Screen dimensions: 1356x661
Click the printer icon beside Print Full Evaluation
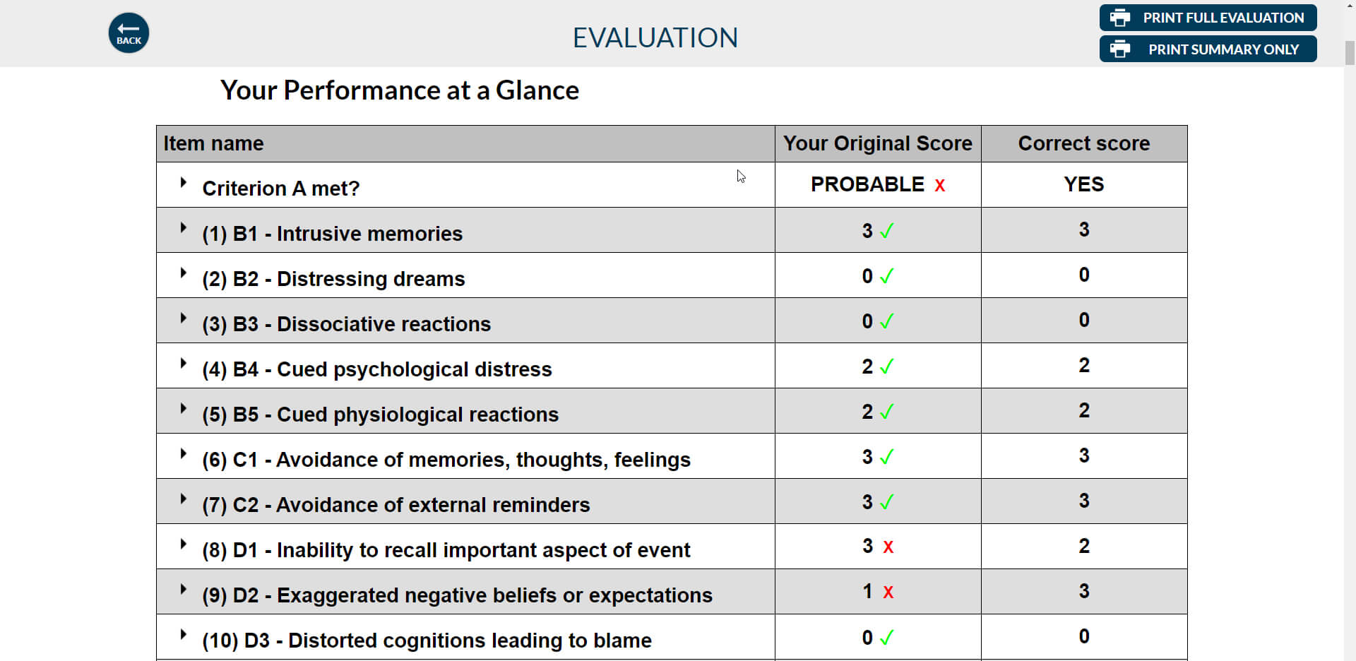tap(1120, 18)
